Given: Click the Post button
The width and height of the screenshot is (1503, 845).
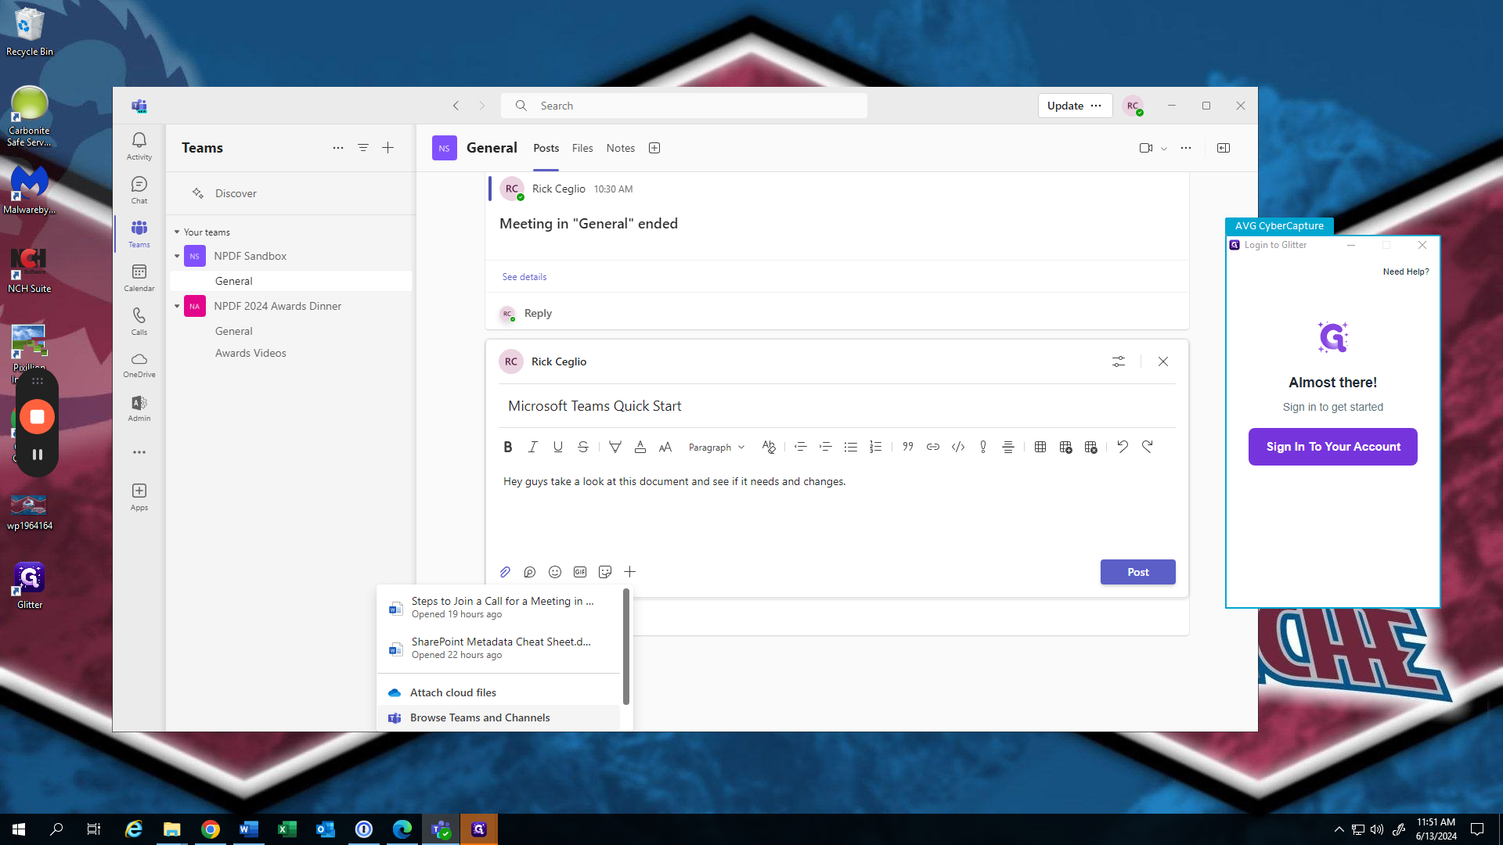Looking at the screenshot, I should click(1137, 572).
